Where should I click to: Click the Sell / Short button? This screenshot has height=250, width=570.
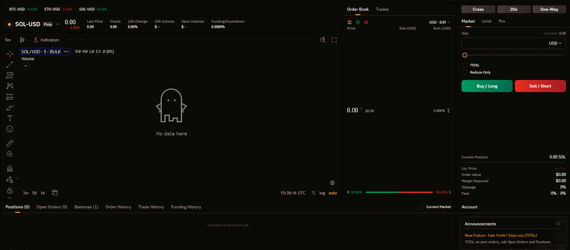[x=540, y=86]
